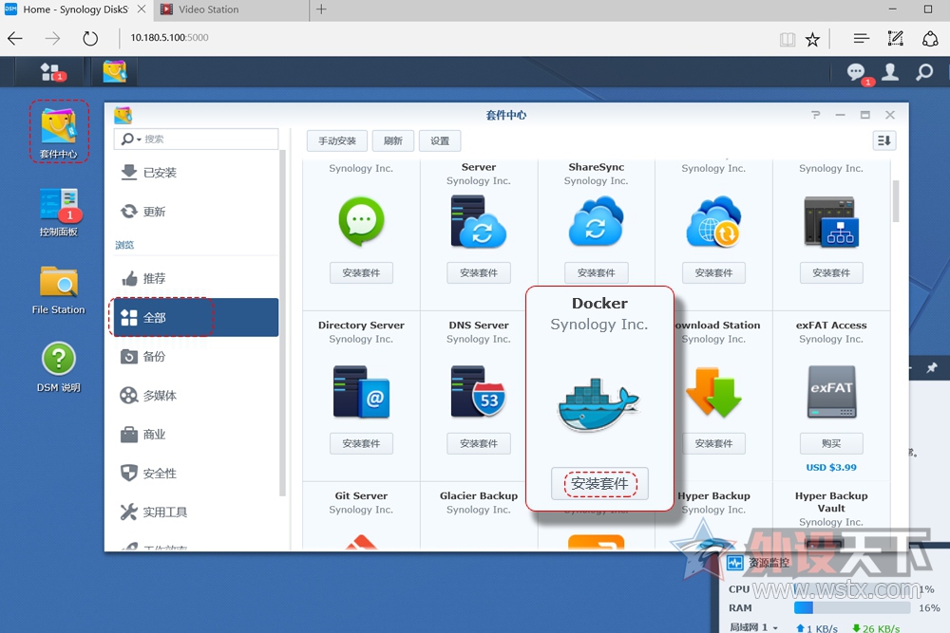The height and width of the screenshot is (633, 950).
Task: Click the Package Center taskbar icon
Action: 115,72
